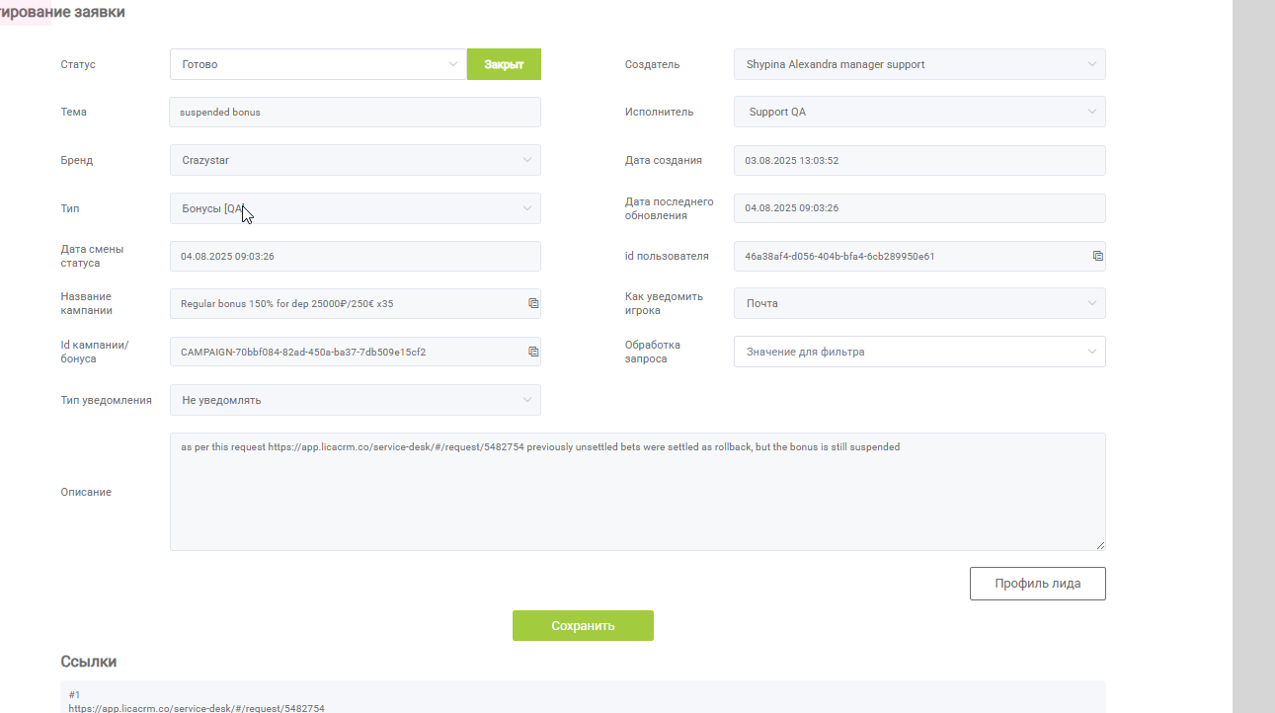Viewport: 1275px width, 713px height.
Task: Copy the campaign name value
Action: pyautogui.click(x=533, y=303)
